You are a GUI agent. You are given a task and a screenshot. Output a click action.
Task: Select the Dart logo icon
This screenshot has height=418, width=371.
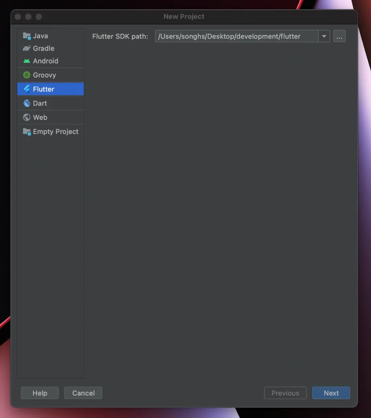coord(27,103)
